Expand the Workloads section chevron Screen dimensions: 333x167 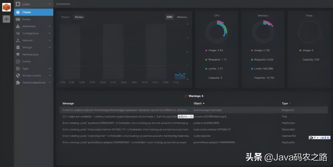point(50,26)
